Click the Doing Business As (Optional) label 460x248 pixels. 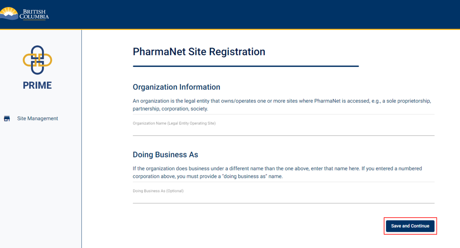(x=158, y=191)
